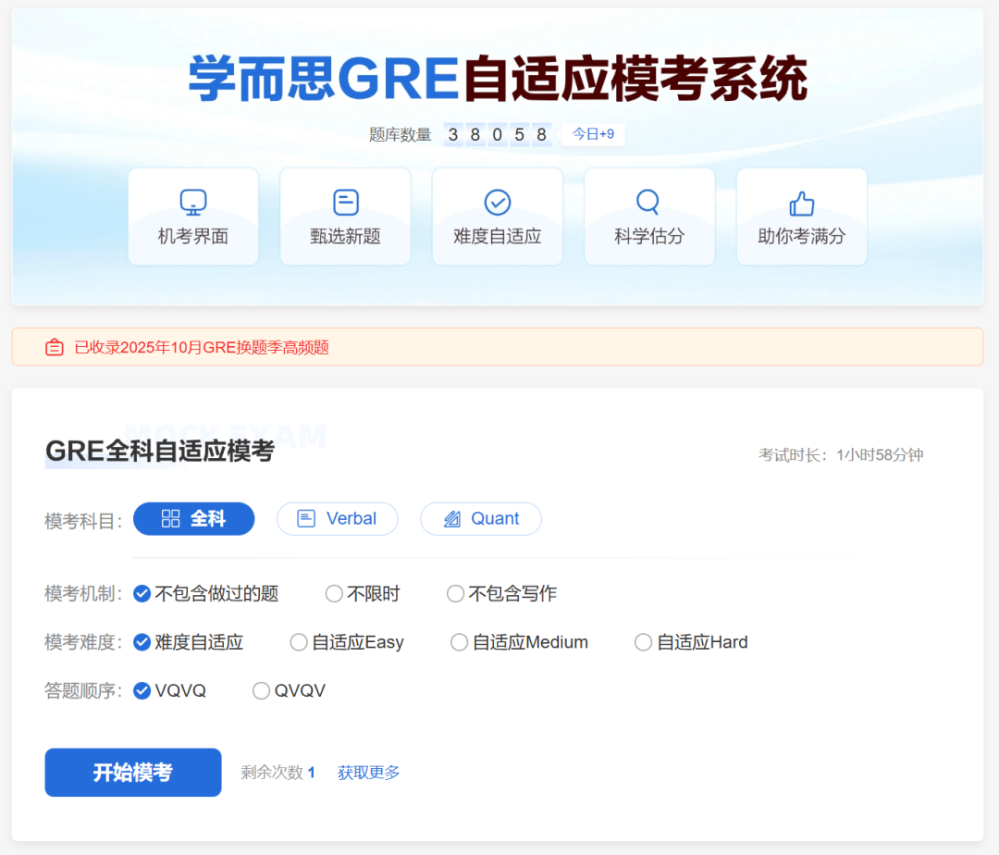
Task: Click the 考试时长 1小时58分钟 text
Action: click(x=840, y=455)
